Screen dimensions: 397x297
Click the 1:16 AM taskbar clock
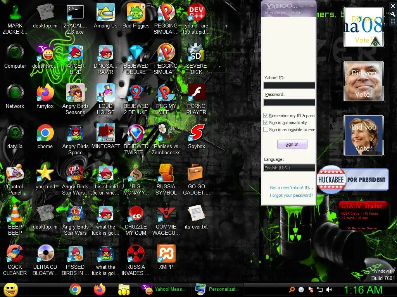pyautogui.click(x=363, y=290)
